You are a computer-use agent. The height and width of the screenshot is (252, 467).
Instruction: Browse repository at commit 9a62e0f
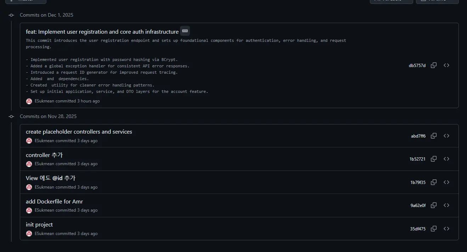446,205
